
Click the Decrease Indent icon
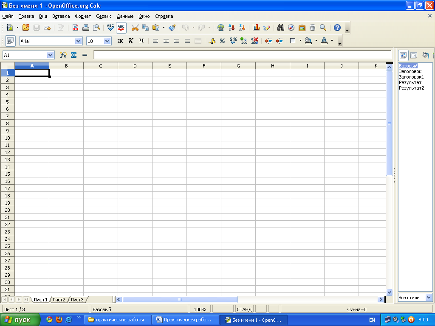tap(268, 41)
